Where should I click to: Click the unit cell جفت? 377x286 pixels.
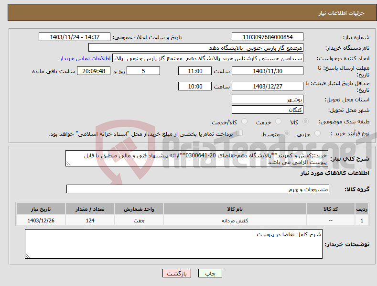[x=139, y=220]
